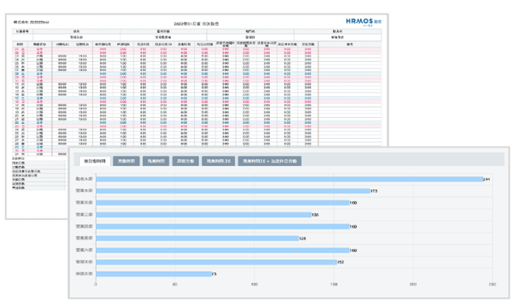
Task: Show the 深夜労働 tab
Action: (x=186, y=161)
